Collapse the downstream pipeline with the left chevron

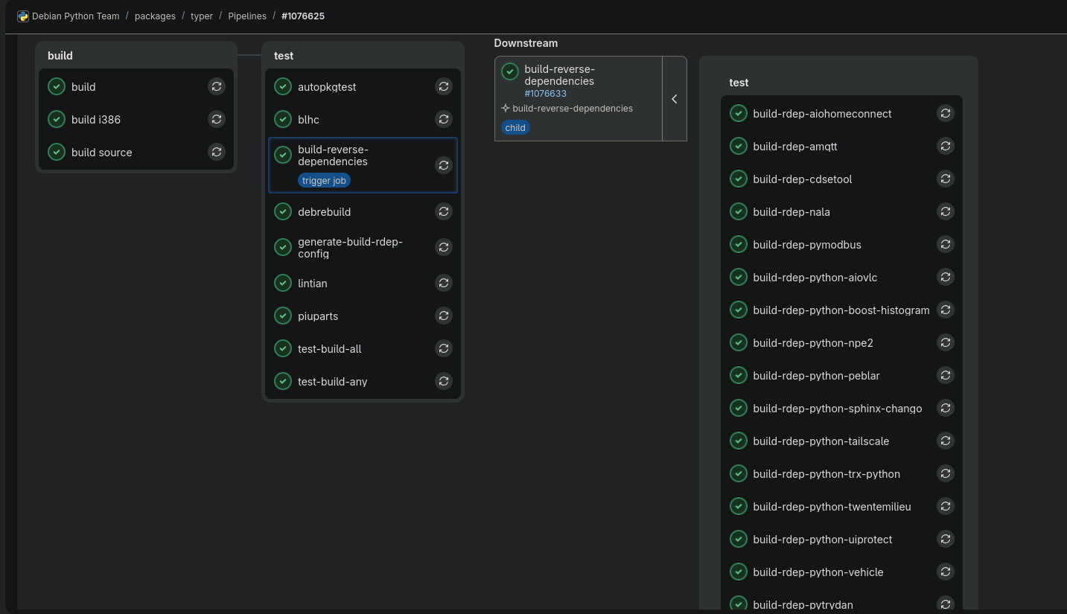pos(674,98)
